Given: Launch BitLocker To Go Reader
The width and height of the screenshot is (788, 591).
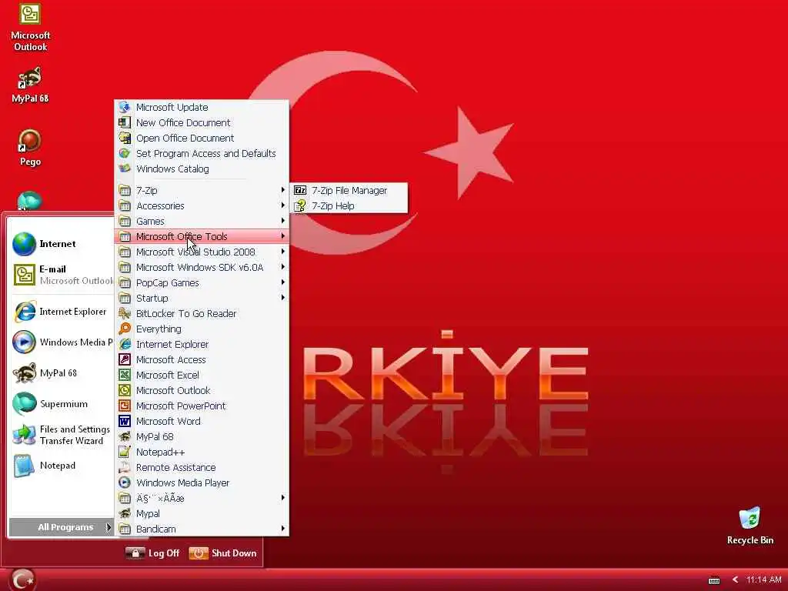Looking at the screenshot, I should (x=202, y=314).
